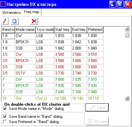132x127 pixels.
Task: Click the scroll down arrow button
Action: point(127,98)
